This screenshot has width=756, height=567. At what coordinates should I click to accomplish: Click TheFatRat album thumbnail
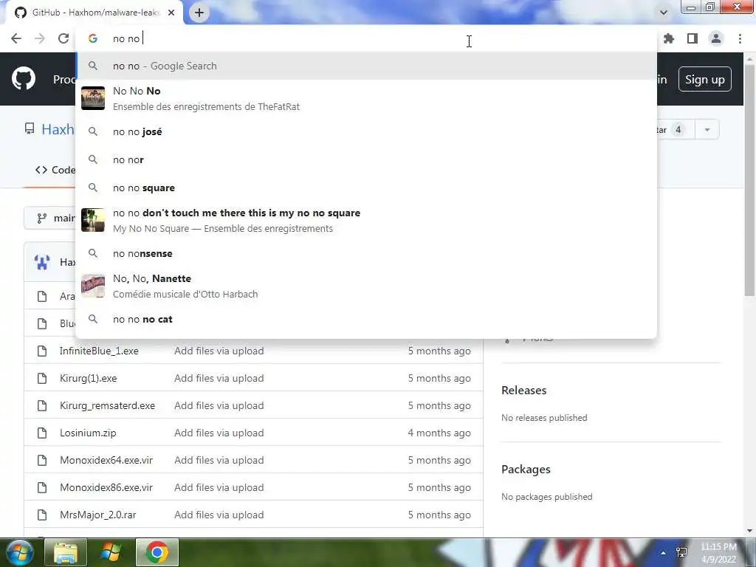(x=93, y=98)
